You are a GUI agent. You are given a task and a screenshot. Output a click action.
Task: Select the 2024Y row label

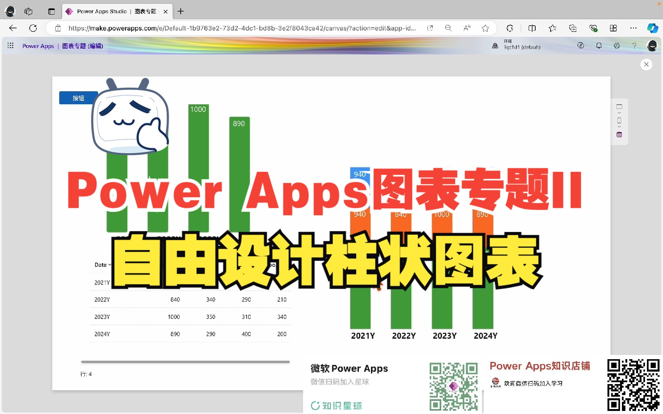[x=102, y=334]
